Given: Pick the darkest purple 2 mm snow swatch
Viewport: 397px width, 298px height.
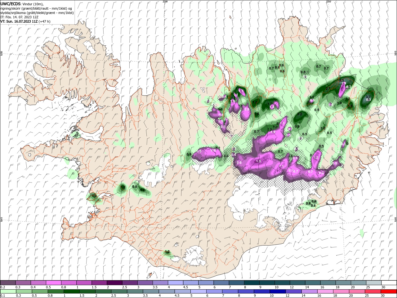Looking at the screenshot, I should pyautogui.click(x=114, y=283).
